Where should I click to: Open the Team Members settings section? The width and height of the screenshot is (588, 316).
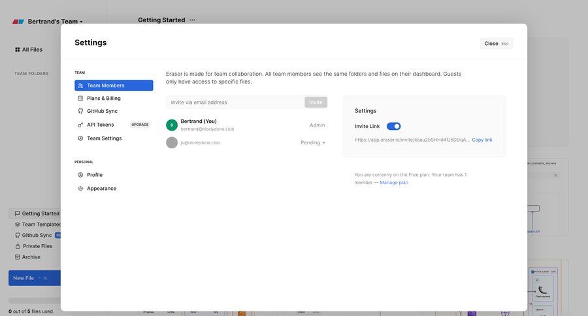coord(114,86)
